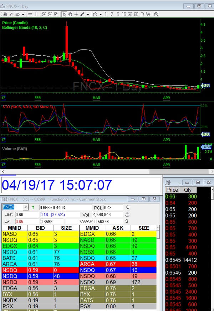Click the Last price field showing 0.66

tap(26, 214)
